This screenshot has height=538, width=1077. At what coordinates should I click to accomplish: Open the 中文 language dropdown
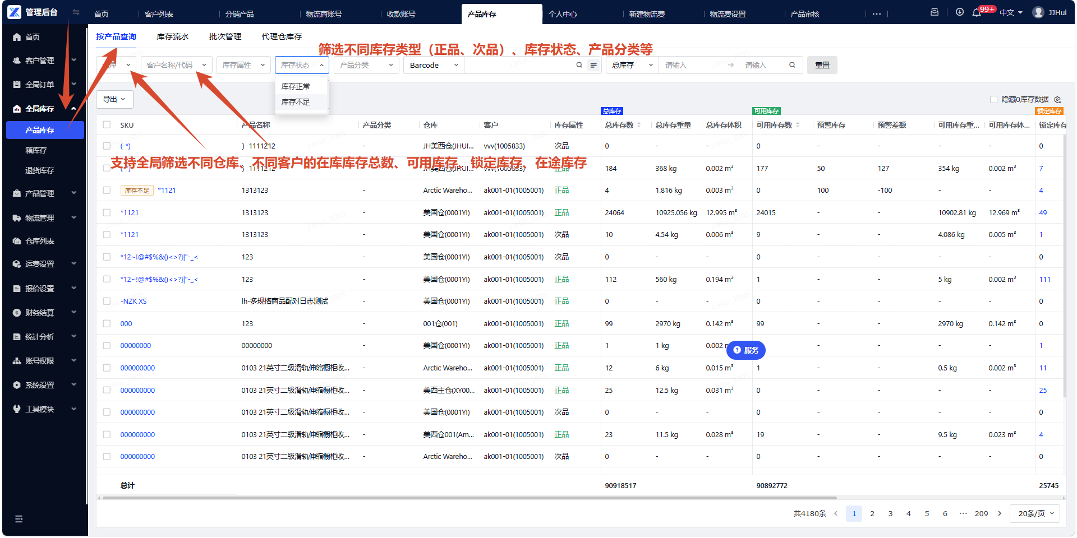coord(1011,12)
